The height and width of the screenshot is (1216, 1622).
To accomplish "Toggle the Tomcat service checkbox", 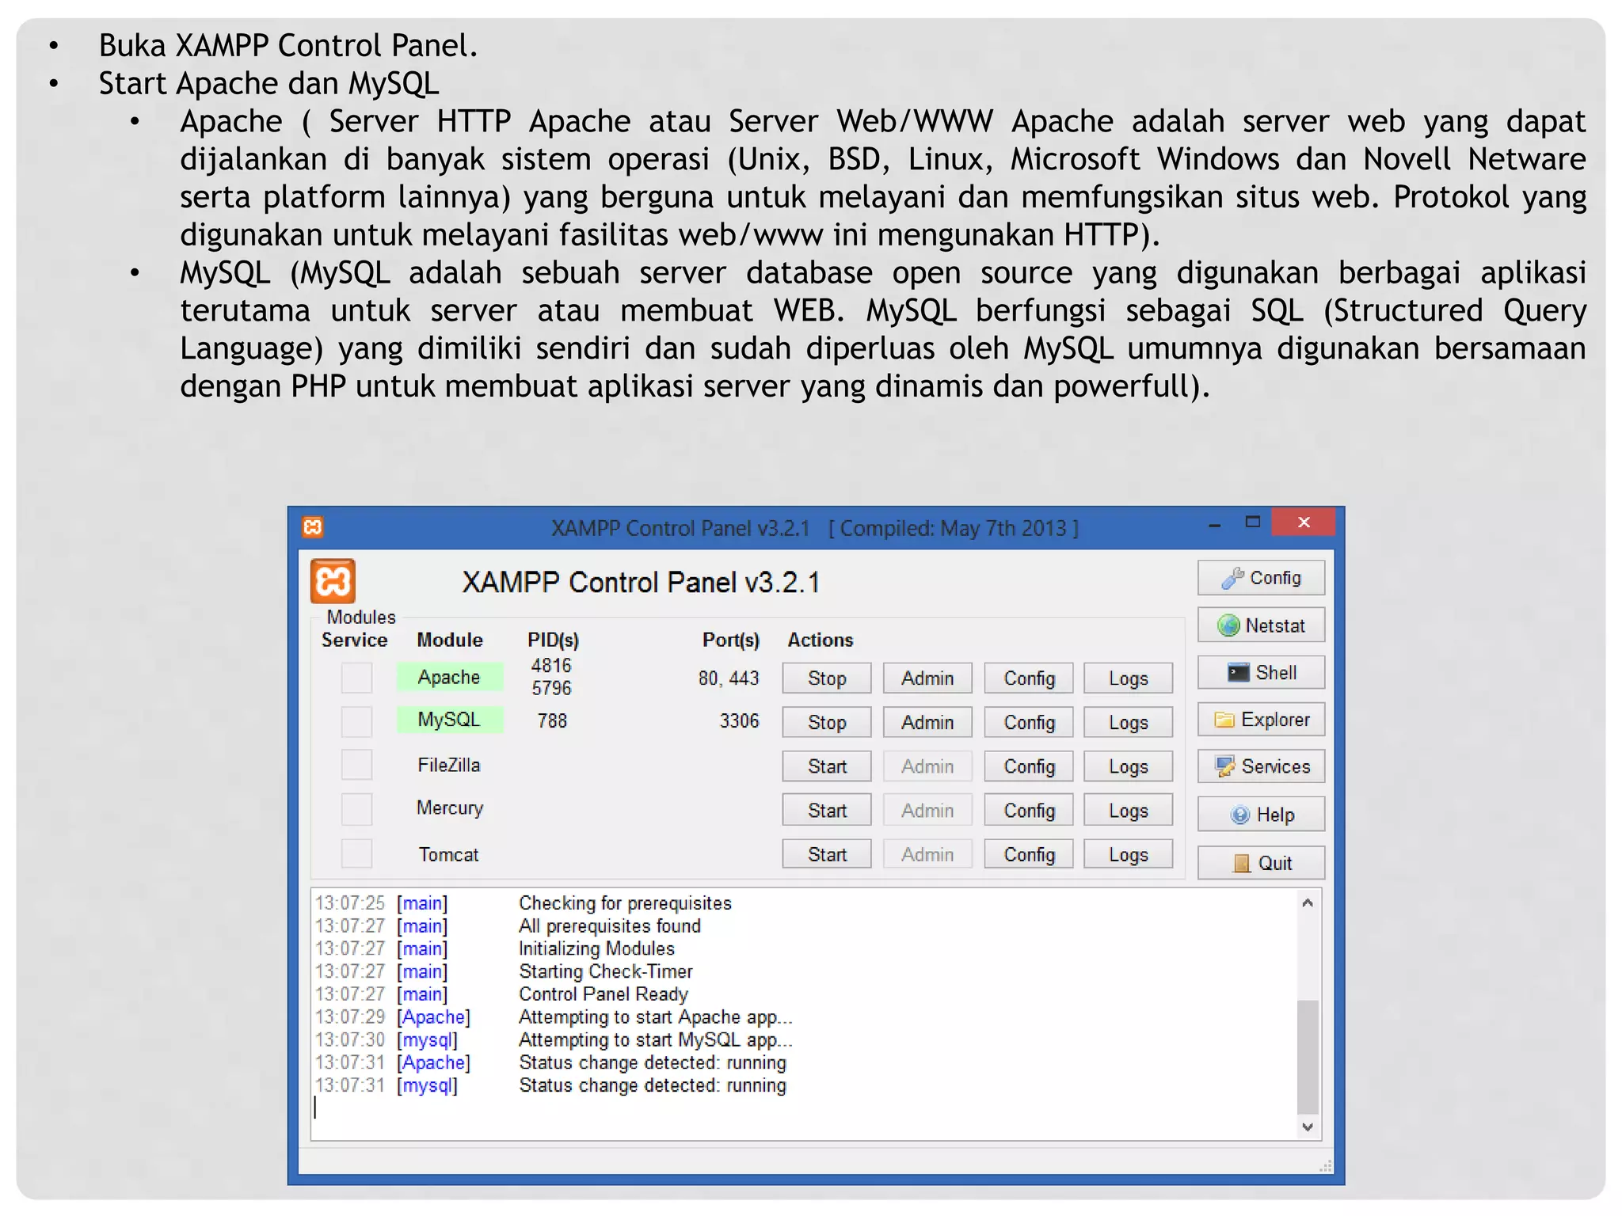I will [x=356, y=853].
